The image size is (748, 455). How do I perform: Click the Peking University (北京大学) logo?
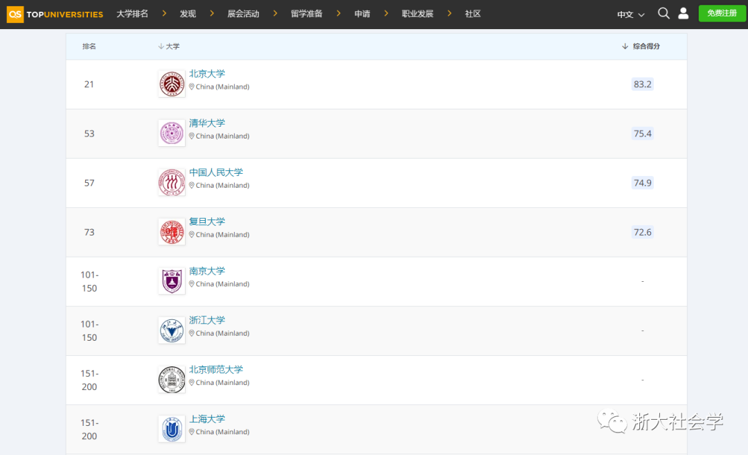click(x=172, y=84)
